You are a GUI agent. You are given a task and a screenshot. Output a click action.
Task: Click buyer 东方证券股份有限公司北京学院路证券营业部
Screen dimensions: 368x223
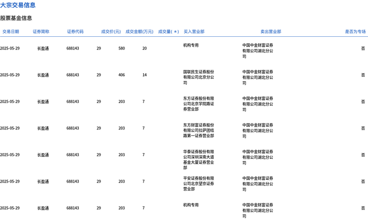pos(199,104)
